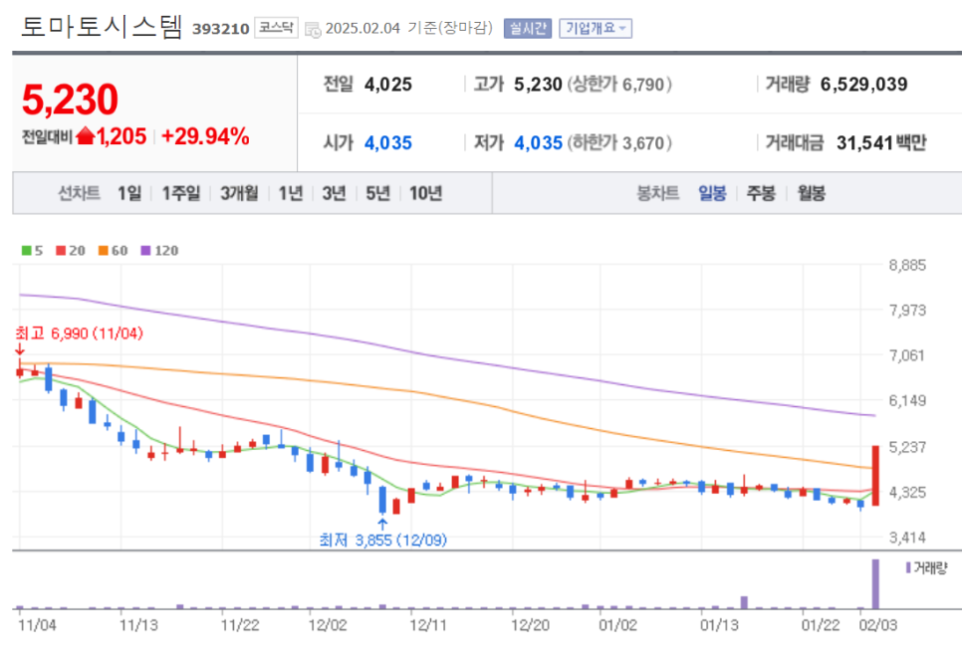
Task: Select the 일봉 candle chart
Action: tap(712, 194)
